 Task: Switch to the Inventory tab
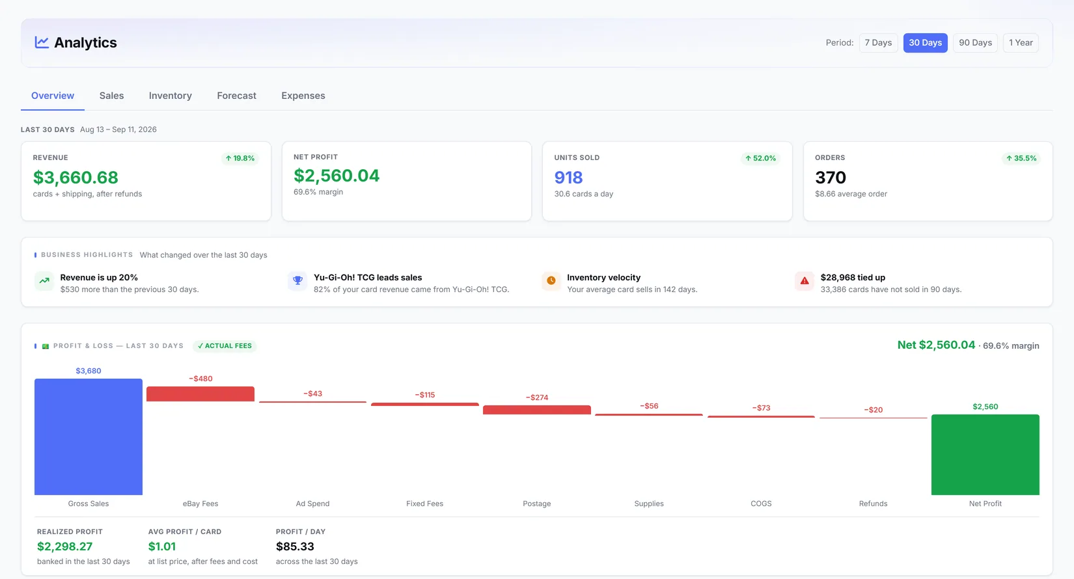coord(171,96)
